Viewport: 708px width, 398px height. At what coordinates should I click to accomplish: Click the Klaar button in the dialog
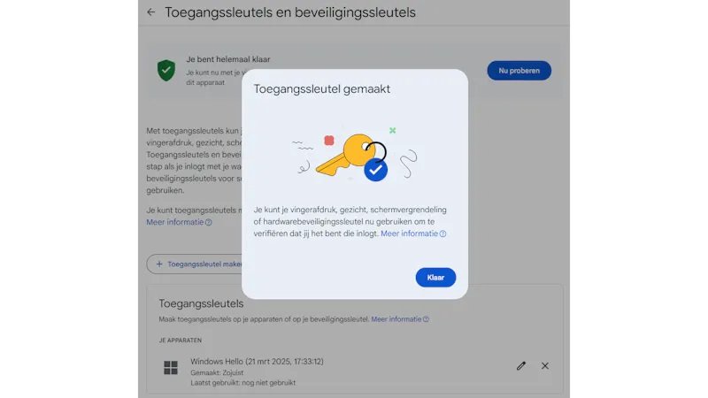click(x=435, y=278)
